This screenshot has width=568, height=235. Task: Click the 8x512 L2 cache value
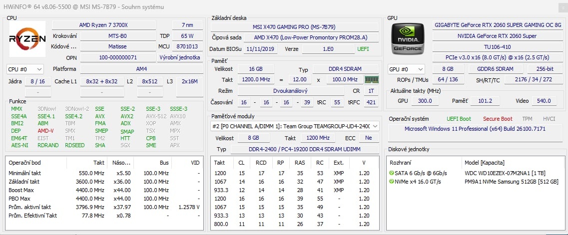point(149,81)
